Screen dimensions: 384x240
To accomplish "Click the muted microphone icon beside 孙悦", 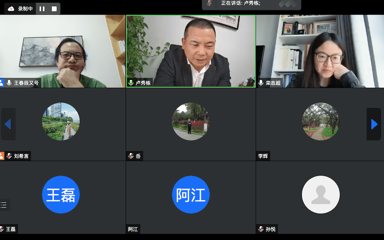I will tap(261, 229).
